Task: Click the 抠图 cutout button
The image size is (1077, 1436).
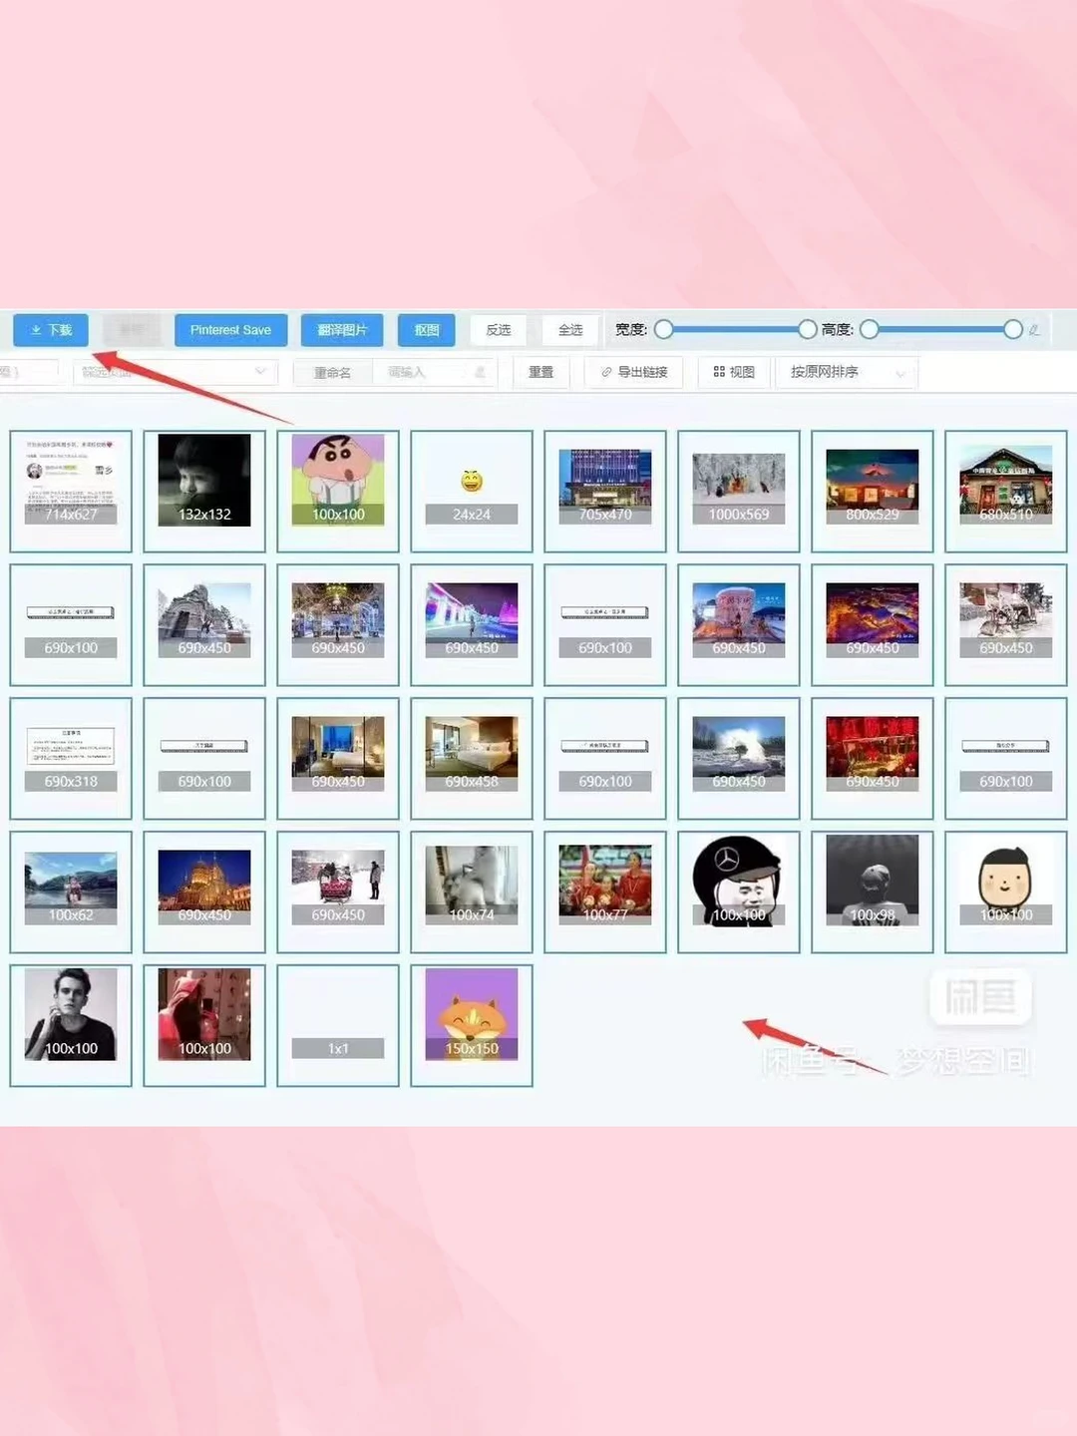Action: (427, 330)
